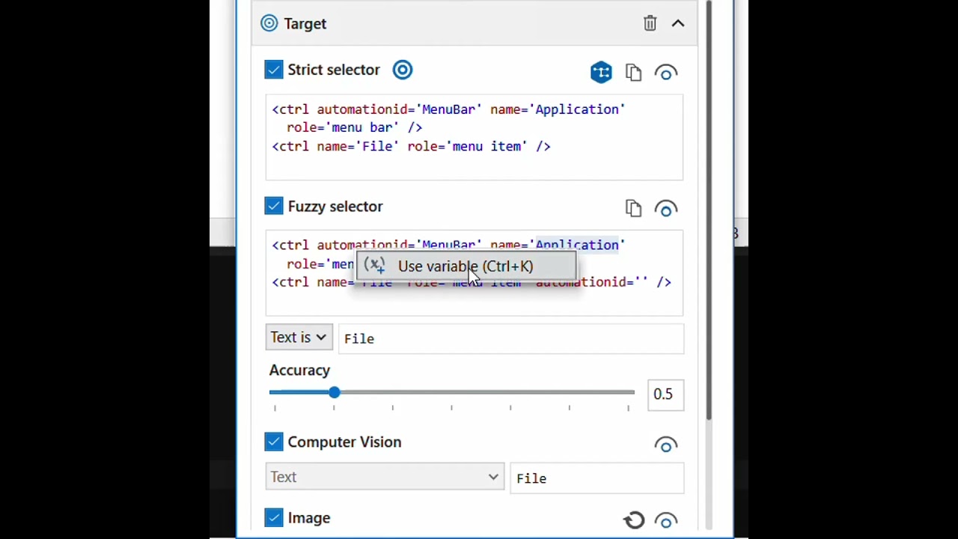Collapse the Target section chevron
The height and width of the screenshot is (539, 958).
[678, 23]
